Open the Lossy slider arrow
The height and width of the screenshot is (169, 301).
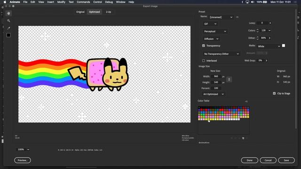coord(270,23)
